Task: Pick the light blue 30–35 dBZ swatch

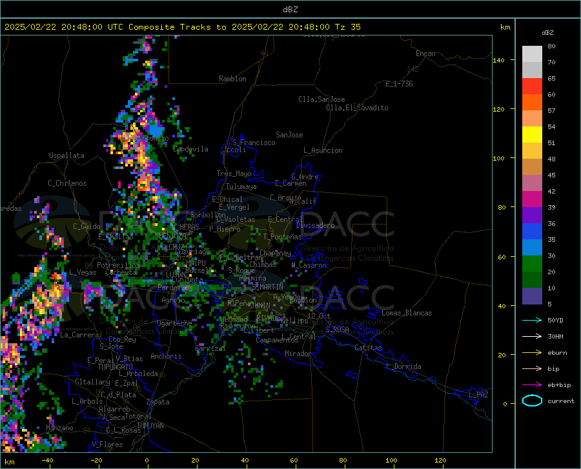Action: (x=532, y=248)
